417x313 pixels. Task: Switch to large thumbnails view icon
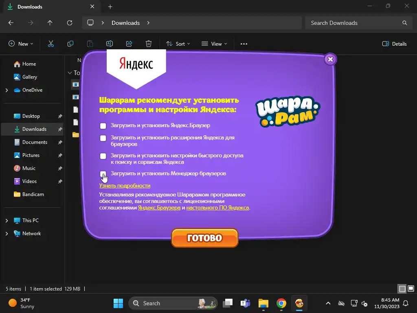411,289
